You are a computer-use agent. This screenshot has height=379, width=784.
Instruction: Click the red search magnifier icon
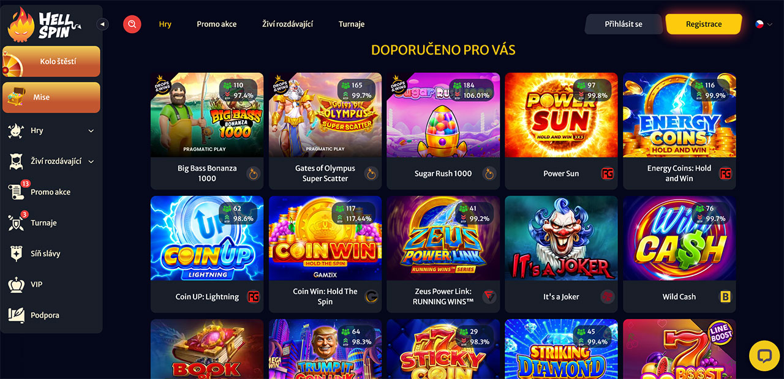coord(132,24)
